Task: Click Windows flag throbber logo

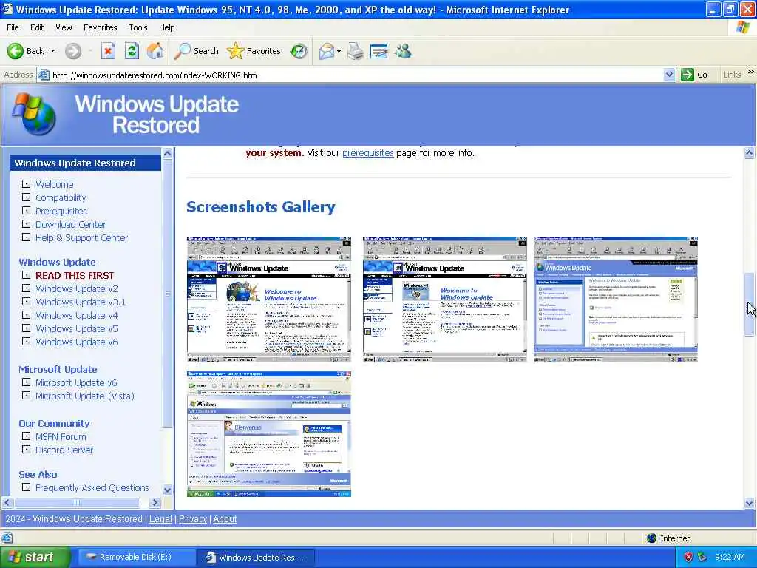Action: (x=743, y=27)
